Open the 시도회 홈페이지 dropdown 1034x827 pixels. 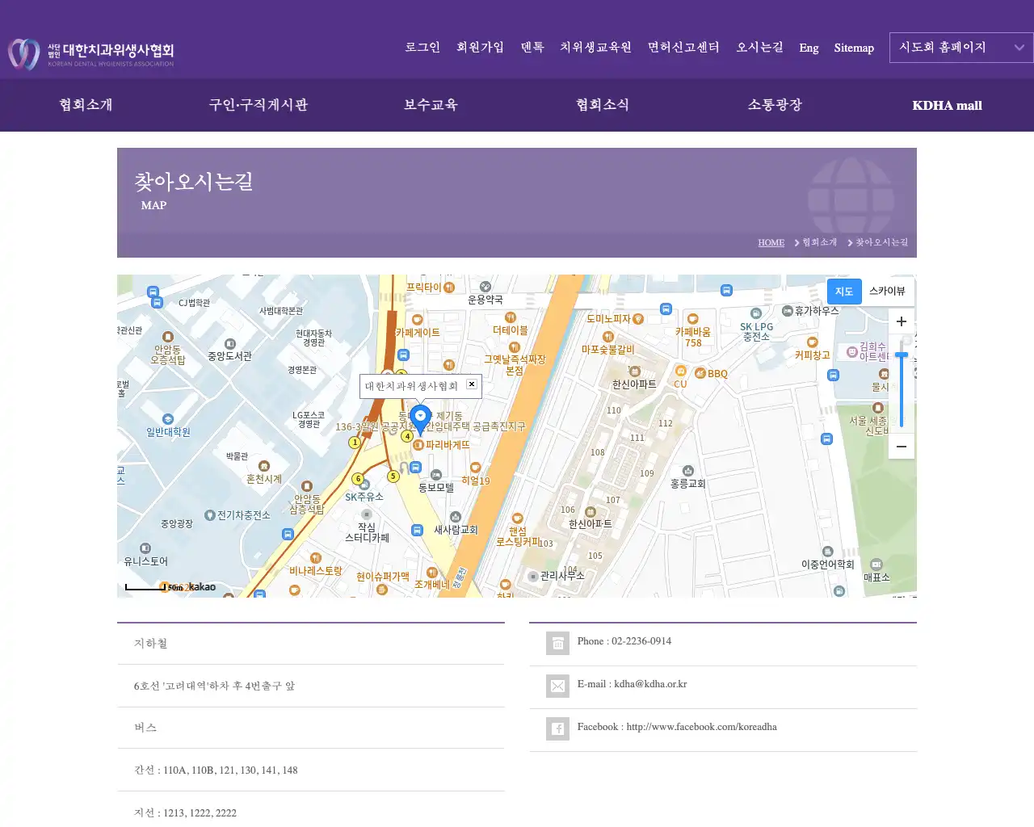(960, 48)
